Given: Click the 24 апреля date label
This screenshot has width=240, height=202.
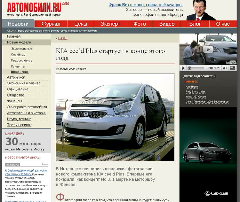Looking at the screenshot, I should (12, 165).
